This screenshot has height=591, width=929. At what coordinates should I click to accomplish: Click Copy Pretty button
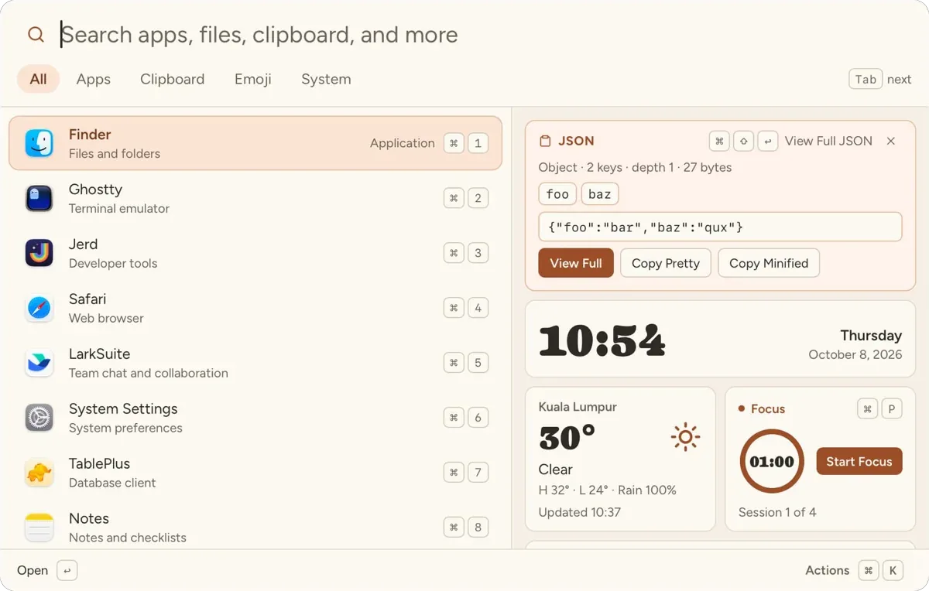666,263
